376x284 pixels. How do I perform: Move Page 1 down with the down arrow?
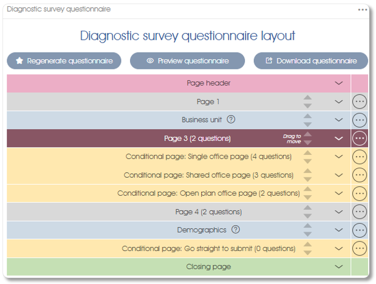click(308, 106)
